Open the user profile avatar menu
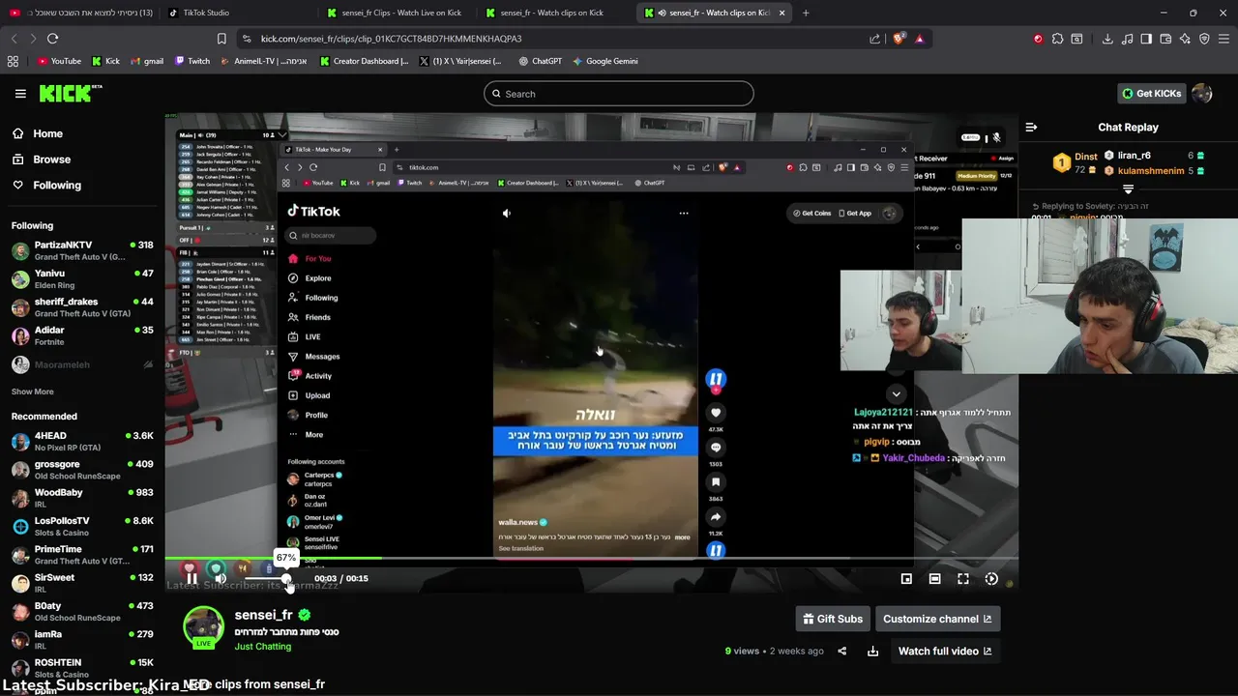 coord(1202,94)
